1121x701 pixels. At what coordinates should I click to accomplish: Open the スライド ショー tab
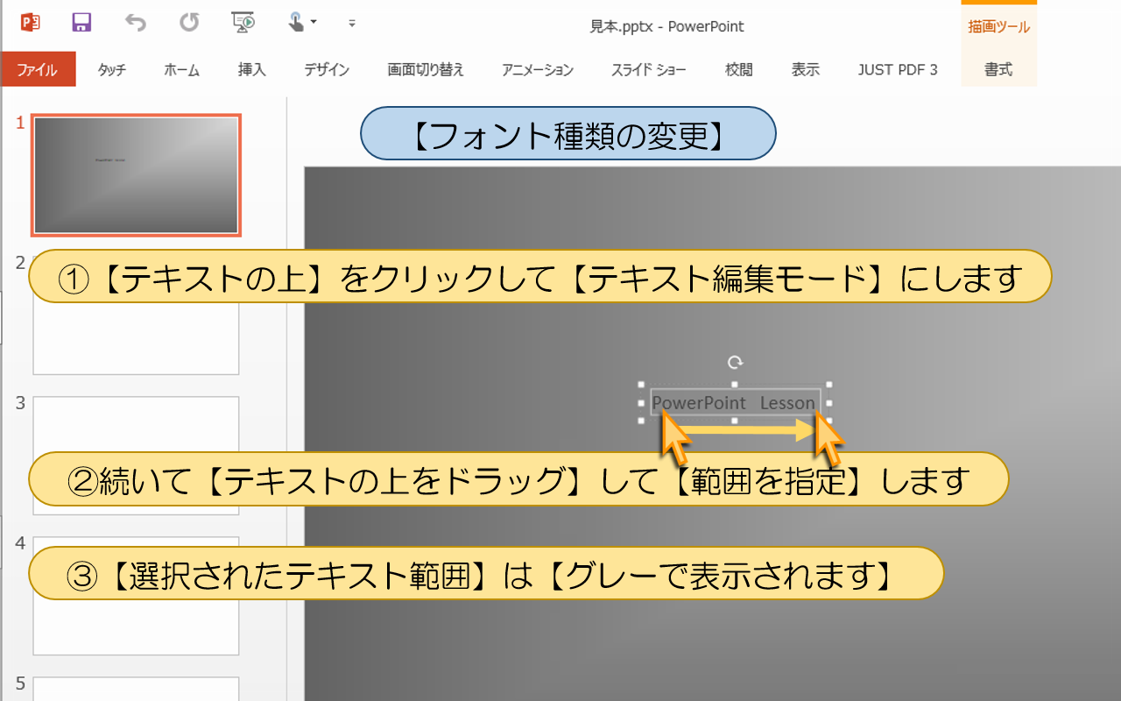[649, 70]
